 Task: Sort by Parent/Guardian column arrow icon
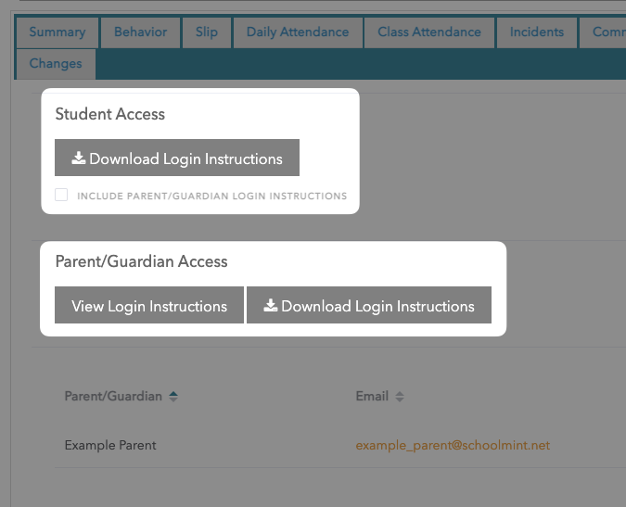(x=173, y=397)
